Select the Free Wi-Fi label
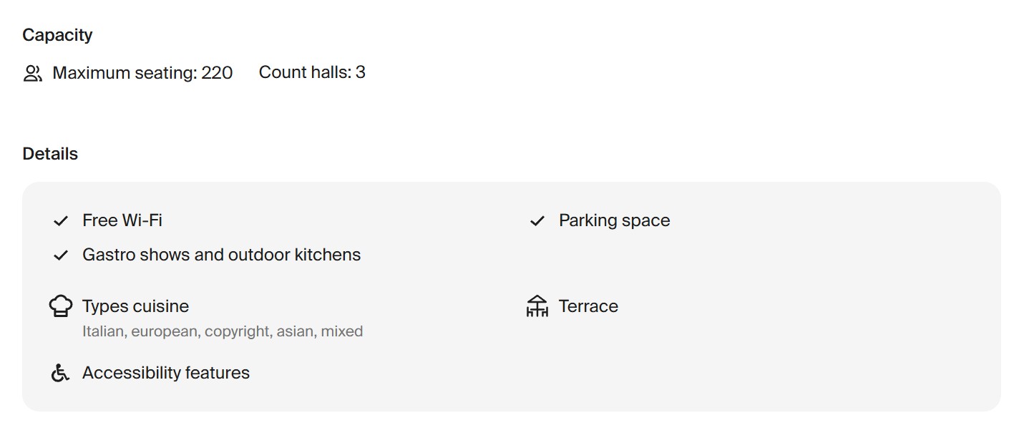Viewport: 1029px width, 448px height. (122, 220)
